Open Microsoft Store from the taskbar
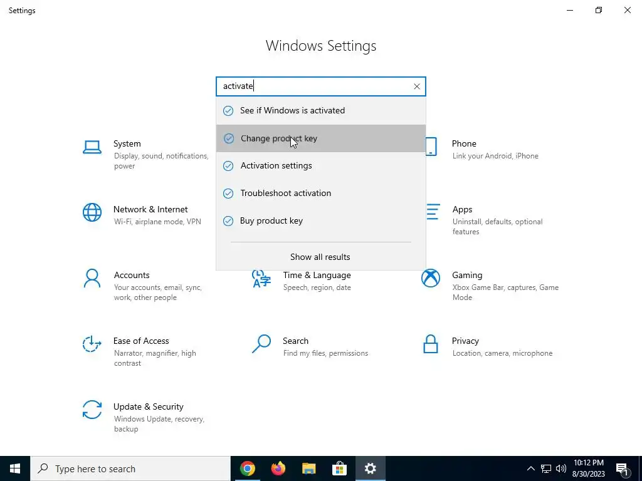The width and height of the screenshot is (642, 481). tap(339, 468)
